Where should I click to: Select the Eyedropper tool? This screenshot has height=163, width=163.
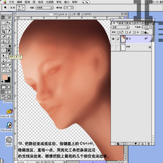click(9, 66)
